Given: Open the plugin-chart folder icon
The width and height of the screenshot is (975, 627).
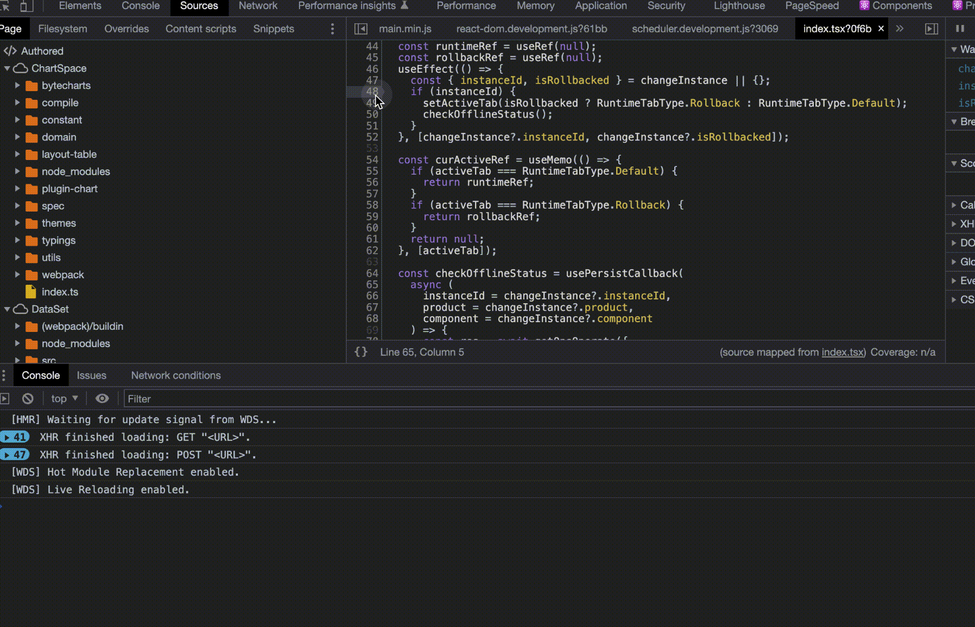Looking at the screenshot, I should [32, 189].
